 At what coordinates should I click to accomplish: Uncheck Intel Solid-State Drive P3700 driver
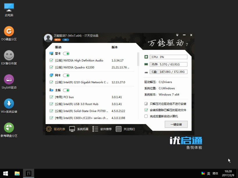click(51, 111)
